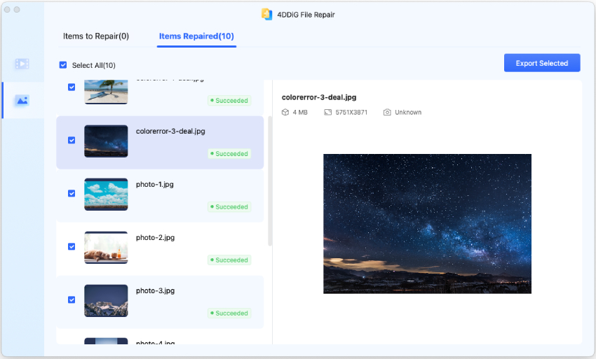Open the Photo Repair sidebar icon
Screen dimensions: 596x359
pos(22,101)
